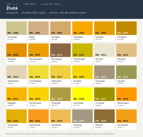Select the RAL 1000 Grünbeige swatch
The image size is (143, 137).
[x=17, y=32]
